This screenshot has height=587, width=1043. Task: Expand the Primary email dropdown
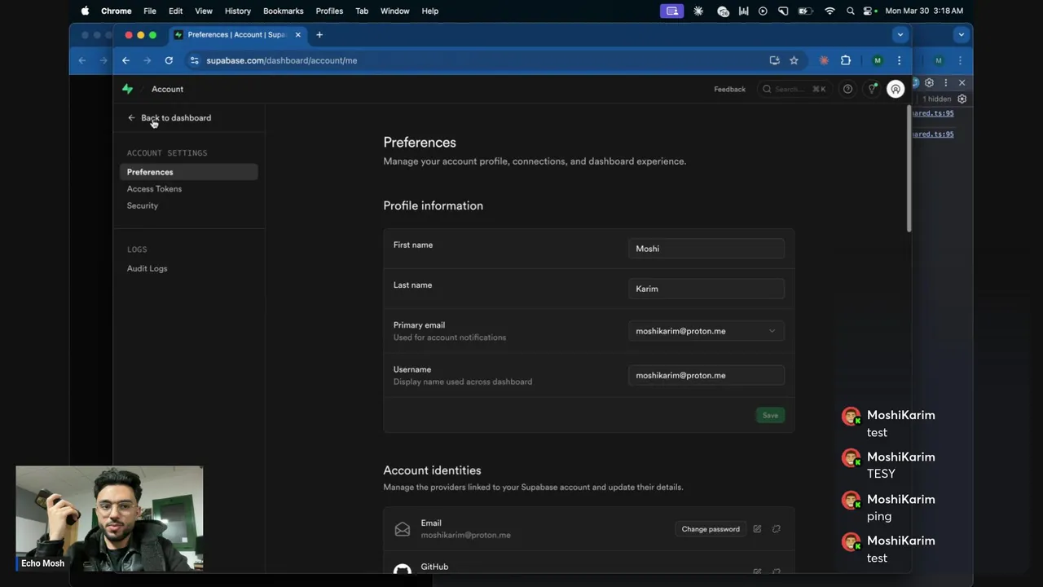click(706, 331)
